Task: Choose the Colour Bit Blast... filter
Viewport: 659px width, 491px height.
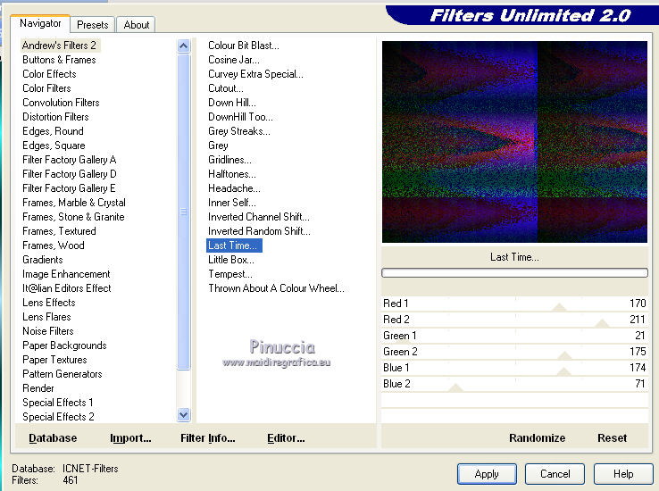Action: 244,46
